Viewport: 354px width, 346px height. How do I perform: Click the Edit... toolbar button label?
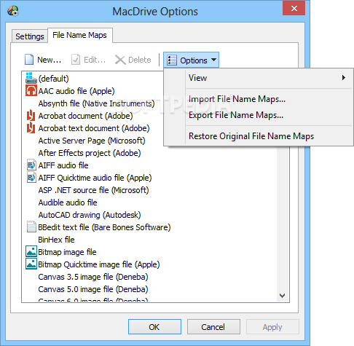click(95, 60)
